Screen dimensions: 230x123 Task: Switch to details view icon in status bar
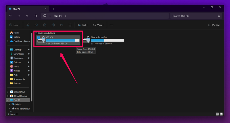click(217, 114)
